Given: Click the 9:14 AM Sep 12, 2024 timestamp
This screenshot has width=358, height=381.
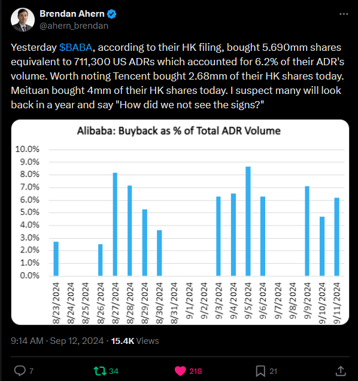Looking at the screenshot, I should pos(57,341).
